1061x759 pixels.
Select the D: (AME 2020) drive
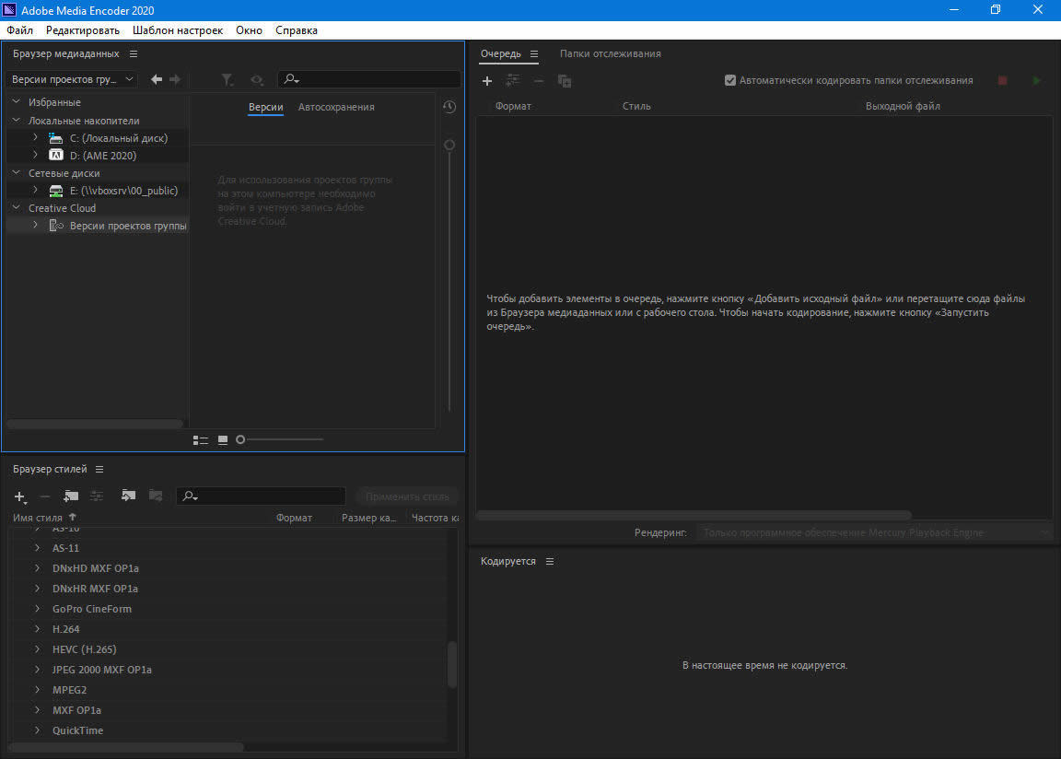tap(103, 156)
